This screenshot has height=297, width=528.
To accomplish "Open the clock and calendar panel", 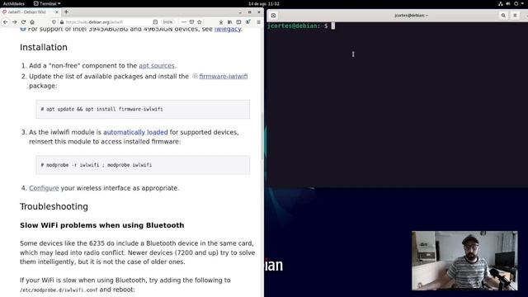I will [x=264, y=3].
